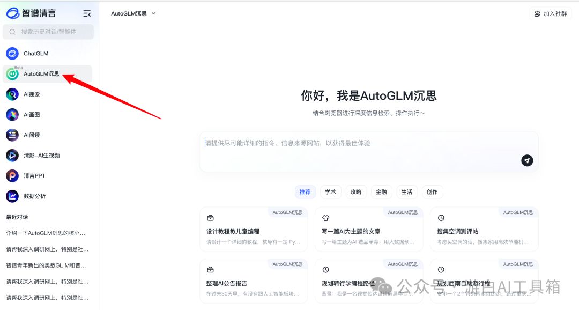579x310 pixels.
Task: Click clock icon on 规划西南自助游行程 card
Action: pyautogui.click(x=441, y=270)
